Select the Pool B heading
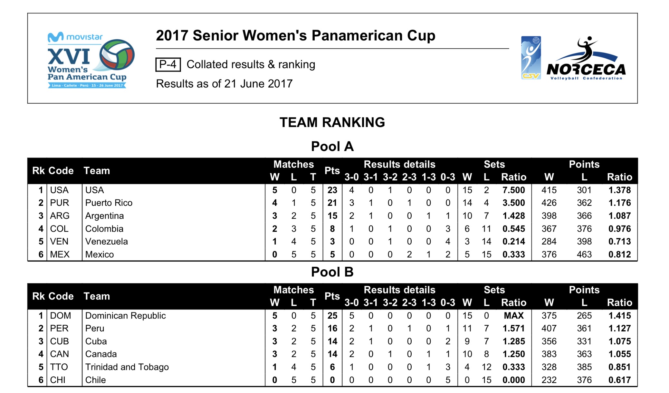Image resolution: width=669 pixels, height=393 pixels. (332, 272)
